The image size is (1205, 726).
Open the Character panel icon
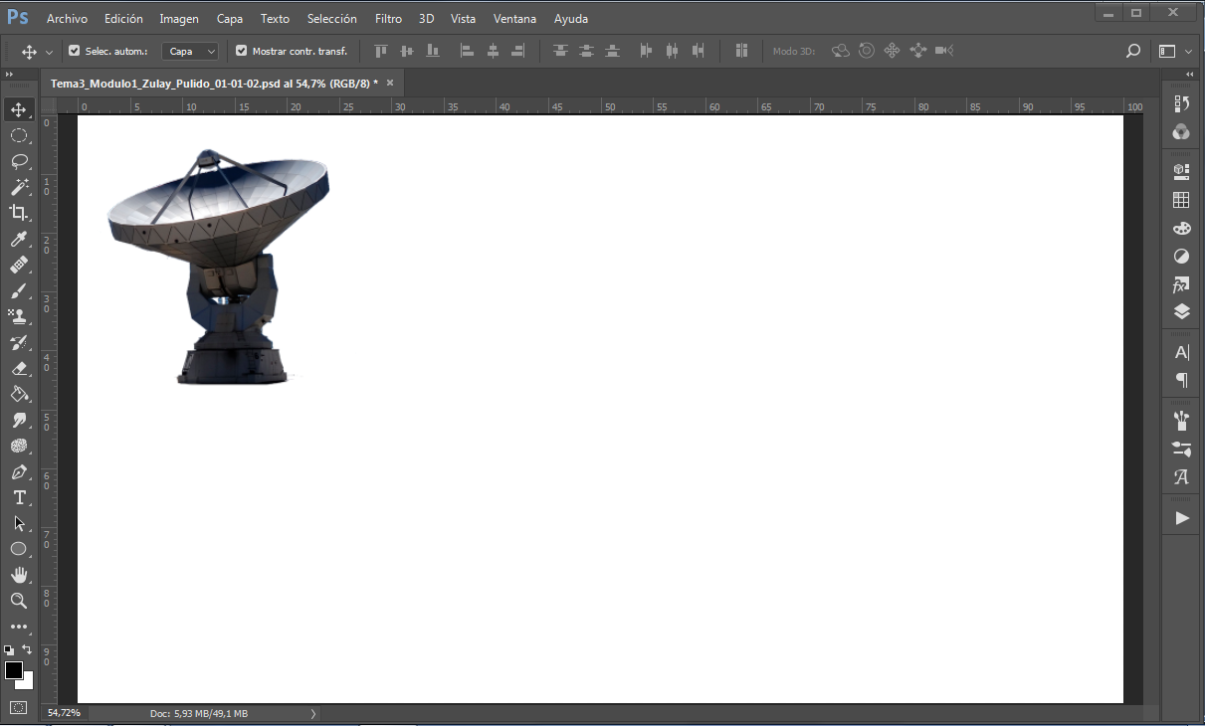click(x=1182, y=352)
